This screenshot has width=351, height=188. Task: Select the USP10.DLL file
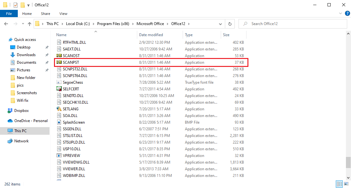[x=72, y=149]
